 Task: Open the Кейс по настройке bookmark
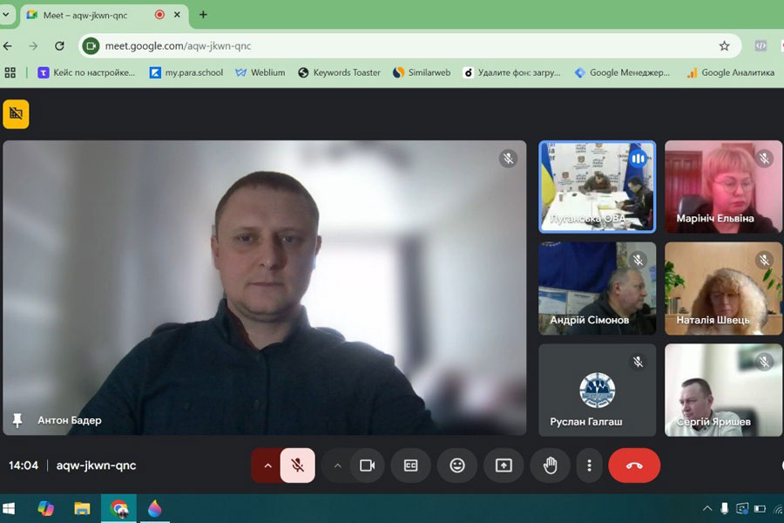[86, 72]
